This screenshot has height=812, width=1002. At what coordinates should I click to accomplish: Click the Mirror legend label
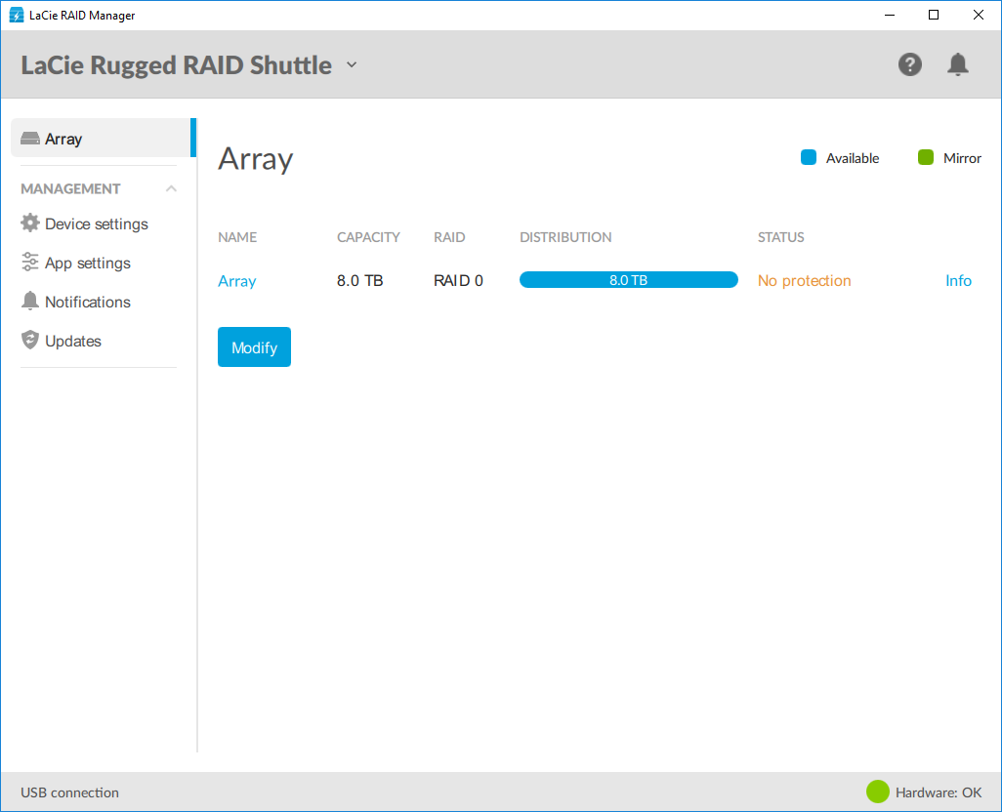tap(962, 158)
